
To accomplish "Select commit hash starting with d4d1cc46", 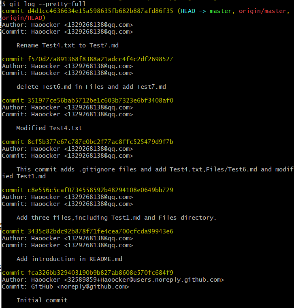I will (x=100, y=11).
